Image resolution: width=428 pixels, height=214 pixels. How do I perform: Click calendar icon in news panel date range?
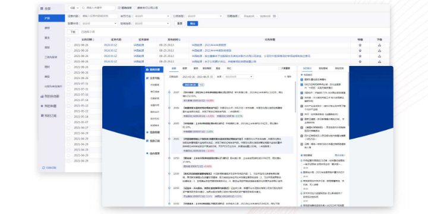(212, 77)
